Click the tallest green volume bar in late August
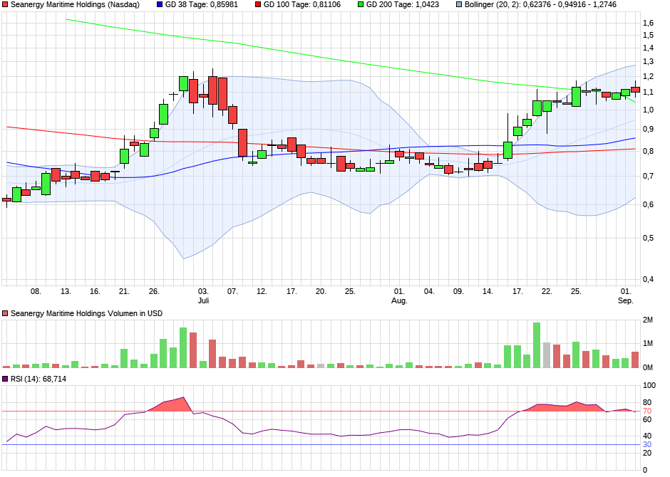670x477 pixels. (x=537, y=345)
